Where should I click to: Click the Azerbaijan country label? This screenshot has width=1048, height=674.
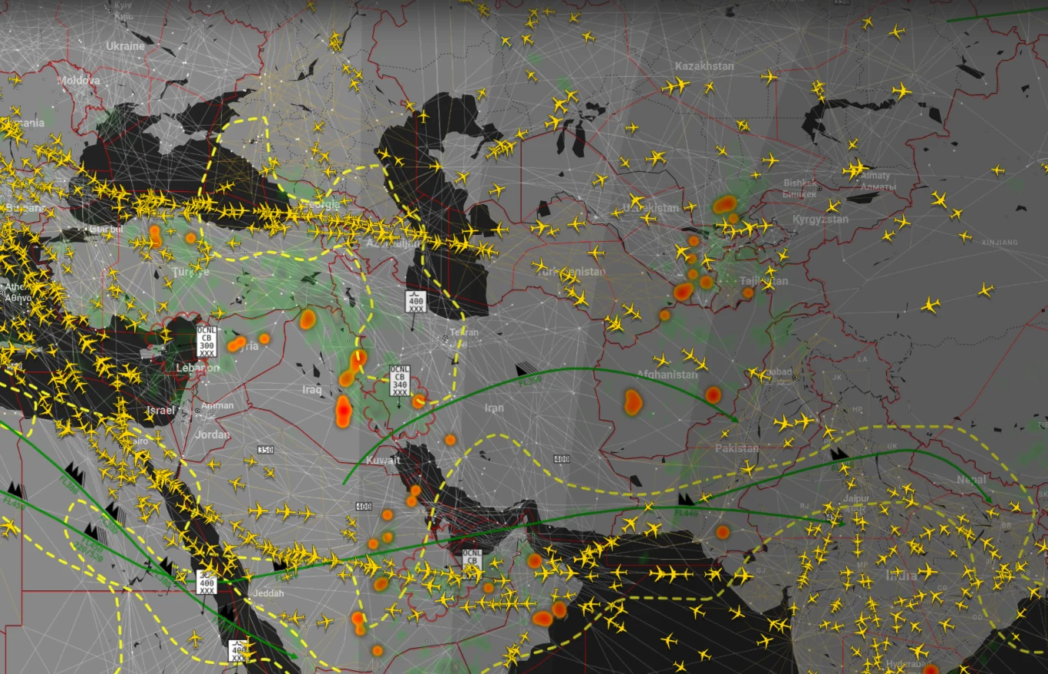tap(393, 243)
